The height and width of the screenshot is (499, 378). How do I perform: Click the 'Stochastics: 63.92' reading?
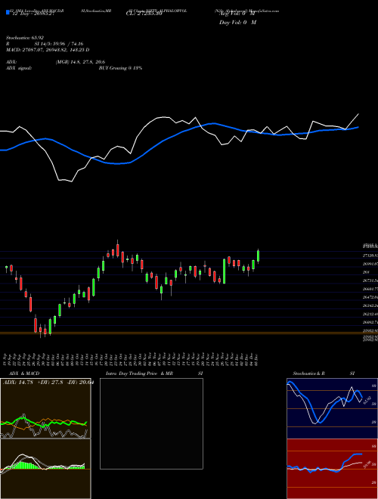pyautogui.click(x=25, y=38)
